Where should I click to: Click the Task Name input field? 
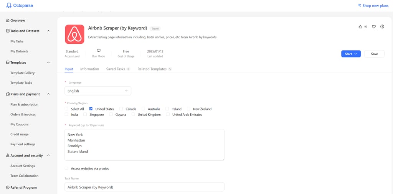144,187
